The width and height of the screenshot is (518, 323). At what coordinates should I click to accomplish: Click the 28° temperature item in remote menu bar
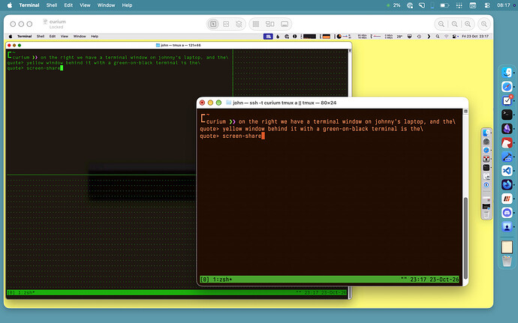pyautogui.click(x=399, y=36)
